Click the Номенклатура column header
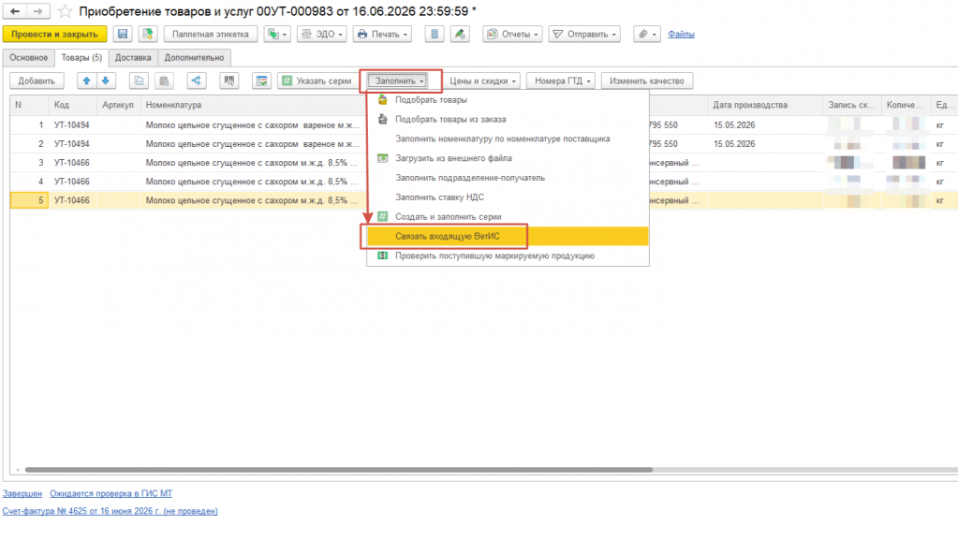Viewport: 958px width, 540px height. [x=253, y=105]
